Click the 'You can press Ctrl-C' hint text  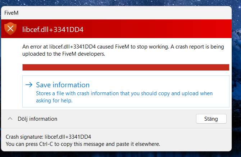[83, 144]
